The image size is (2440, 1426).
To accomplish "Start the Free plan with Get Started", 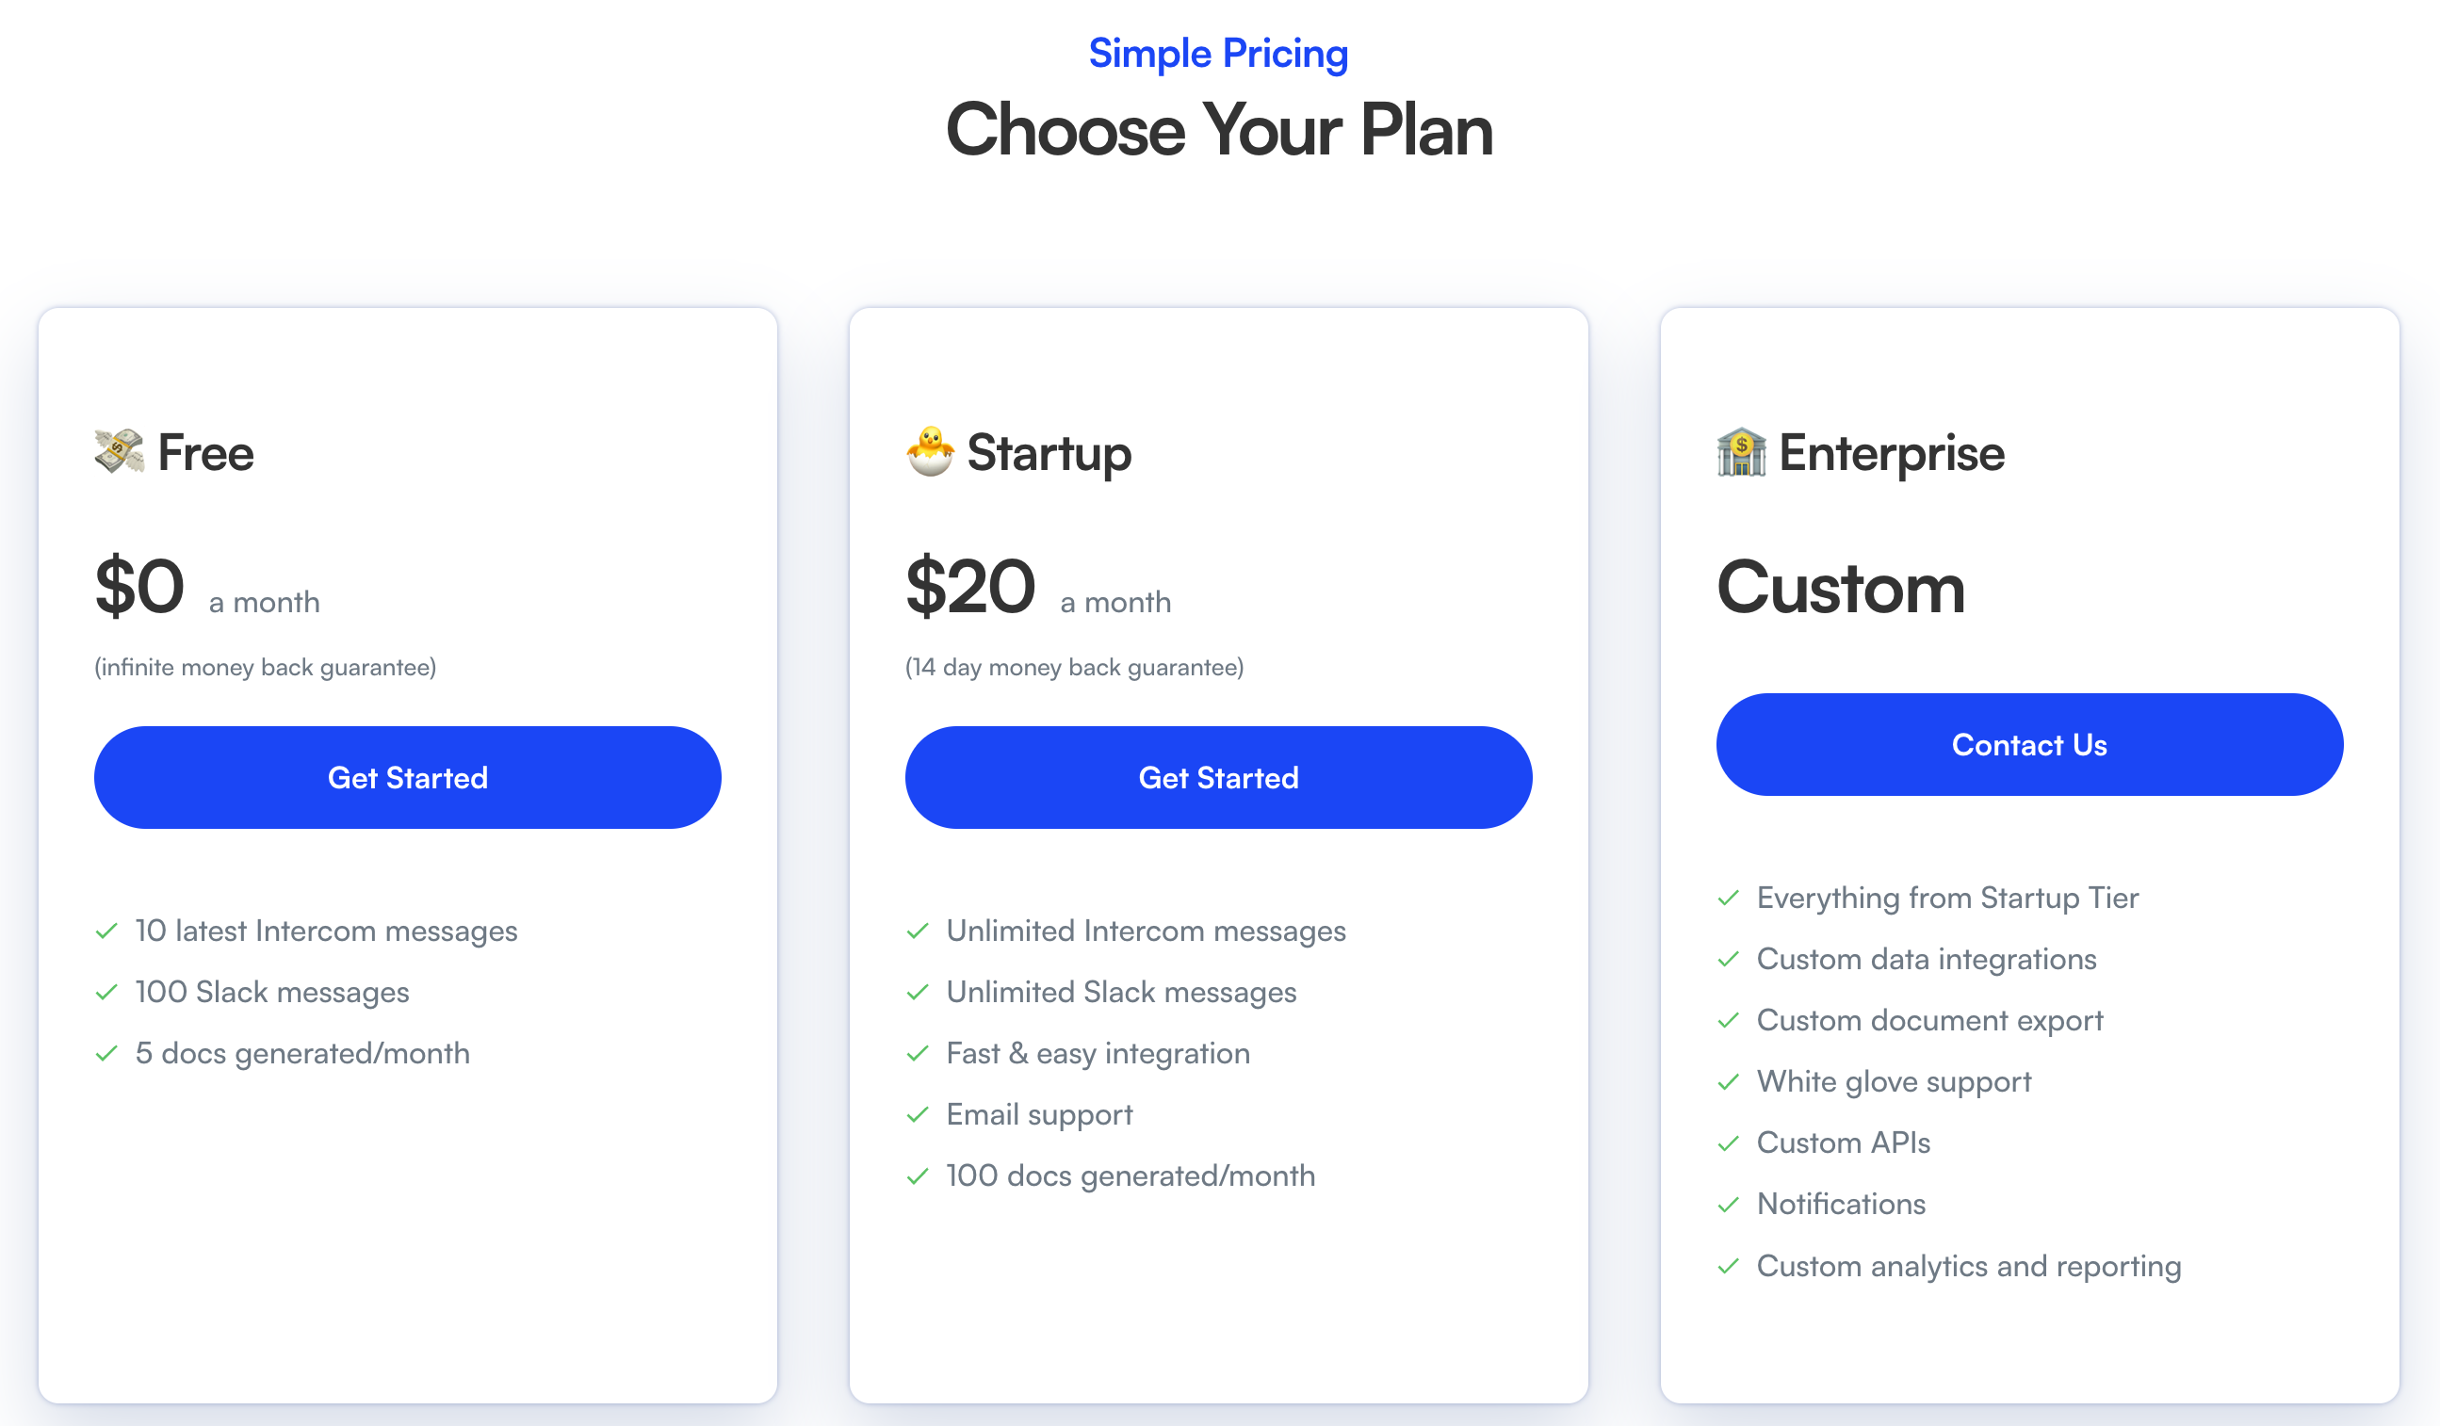I will coord(408,777).
